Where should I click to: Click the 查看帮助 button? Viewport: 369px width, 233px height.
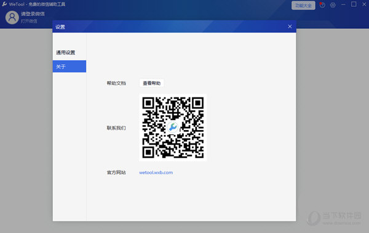click(x=151, y=83)
